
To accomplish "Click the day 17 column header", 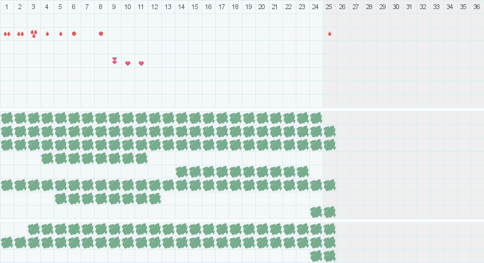I will [221, 7].
